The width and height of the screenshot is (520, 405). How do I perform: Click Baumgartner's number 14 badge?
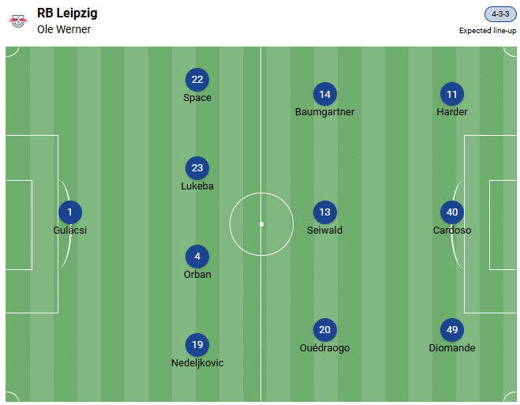[324, 95]
